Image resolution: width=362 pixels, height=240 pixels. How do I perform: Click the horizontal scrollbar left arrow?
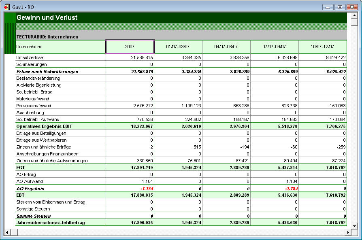pyautogui.click(x=7, y=232)
